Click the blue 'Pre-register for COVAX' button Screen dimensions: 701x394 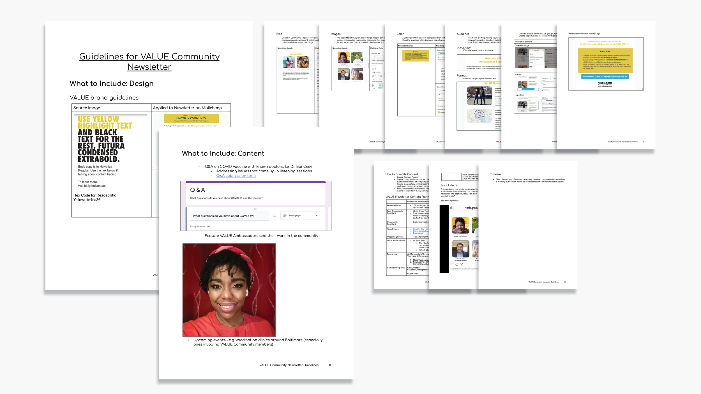coord(605,76)
